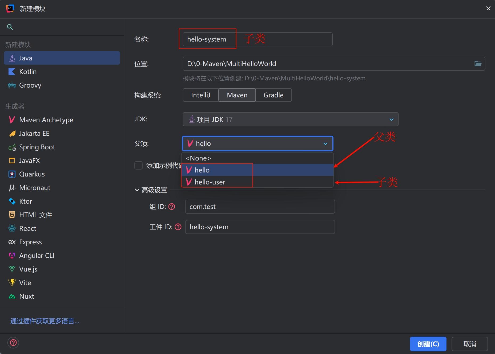This screenshot has width=495, height=354.
Task: Choose the Maven Archetype generator
Action: click(46, 120)
